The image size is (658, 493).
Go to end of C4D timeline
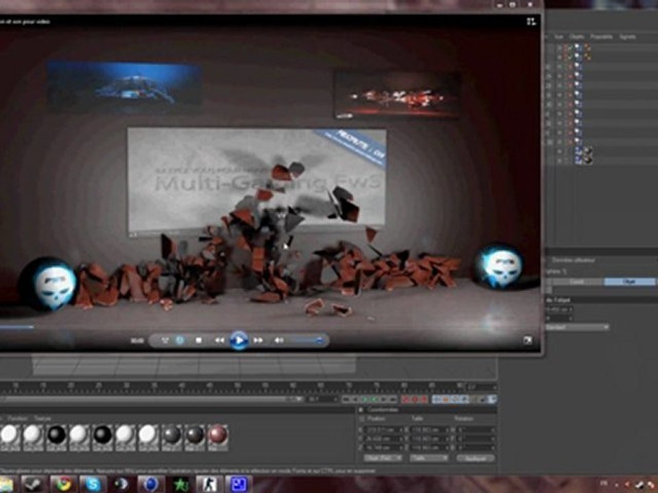pos(393,399)
